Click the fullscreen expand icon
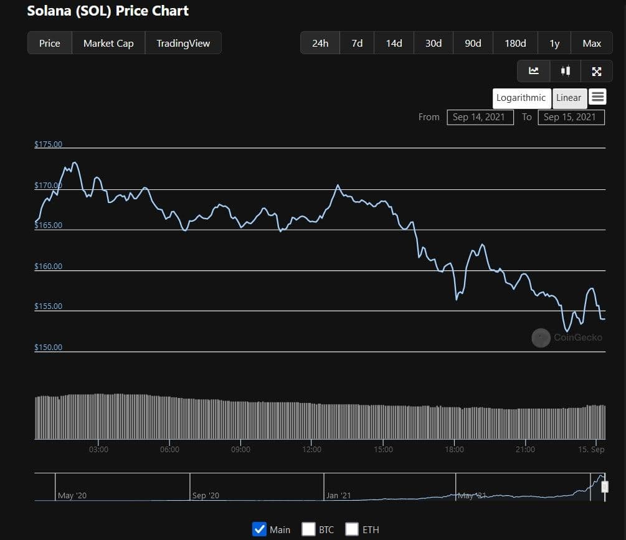Viewport: 626px width, 540px height. (x=596, y=71)
